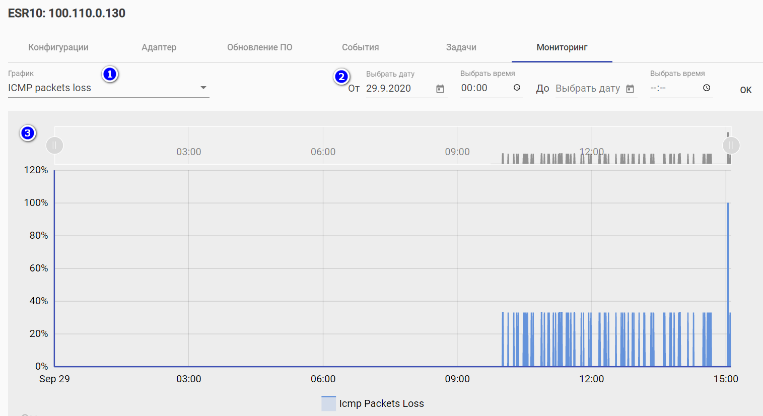Click the clock icon for end time
This screenshot has height=416, width=763.
click(707, 88)
